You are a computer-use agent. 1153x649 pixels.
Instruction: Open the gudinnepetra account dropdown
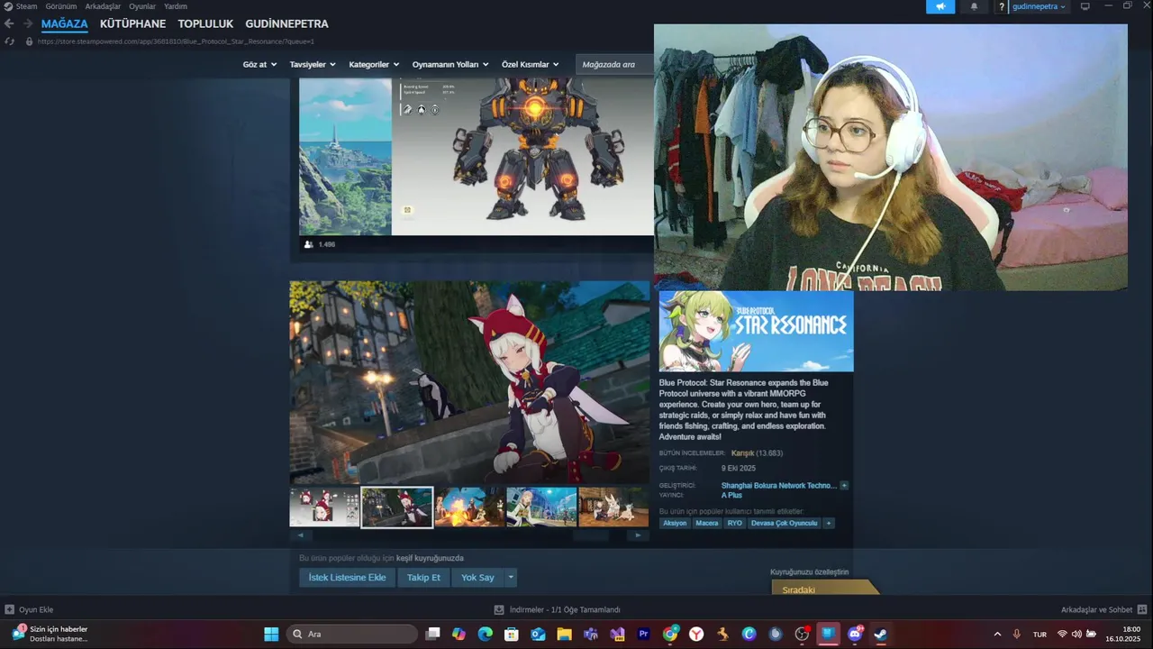click(x=1039, y=6)
